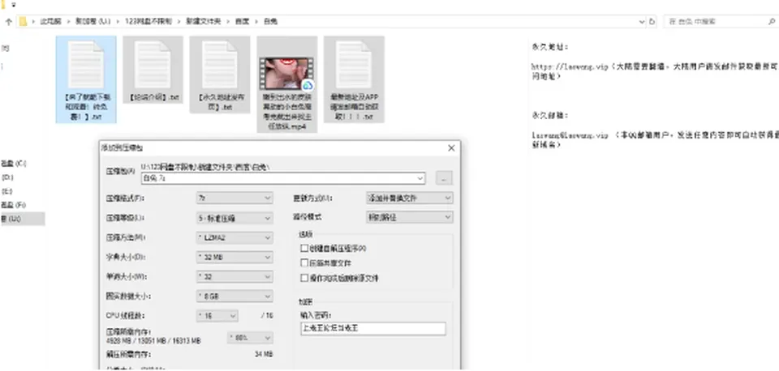
Task: Expand archive name combo box arrow
Action: (420, 177)
